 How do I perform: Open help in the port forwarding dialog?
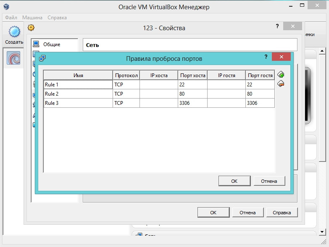(x=266, y=57)
